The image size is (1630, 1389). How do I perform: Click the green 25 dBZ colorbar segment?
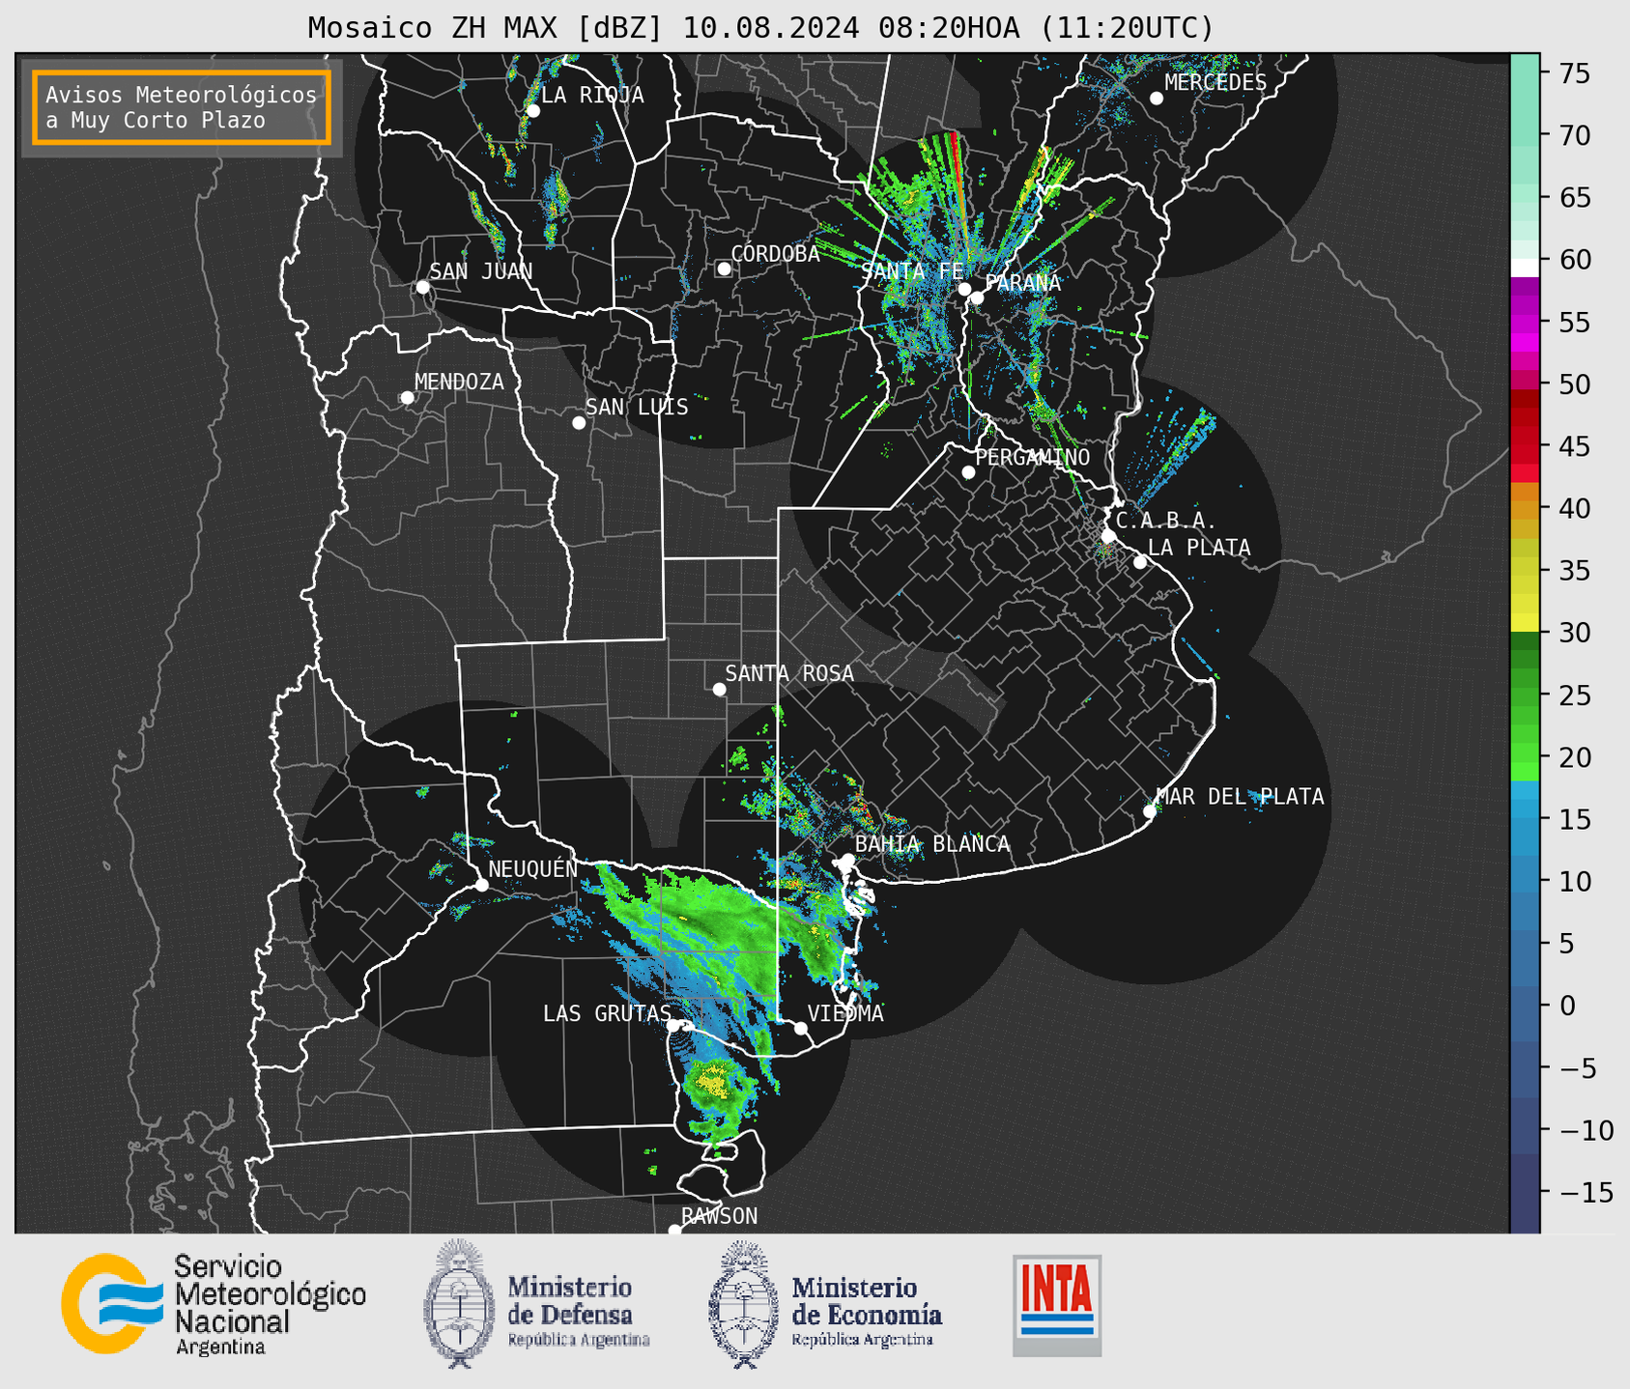point(1524,695)
